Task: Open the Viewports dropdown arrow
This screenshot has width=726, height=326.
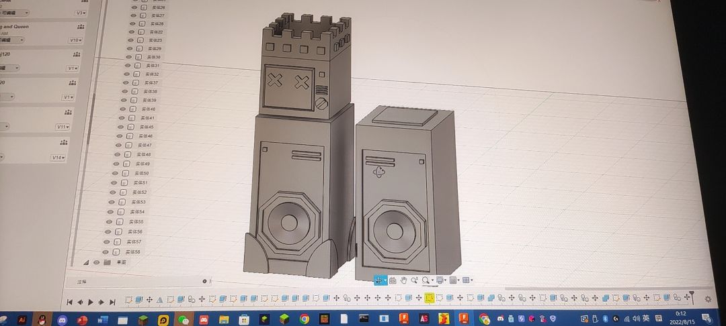Action: click(471, 281)
